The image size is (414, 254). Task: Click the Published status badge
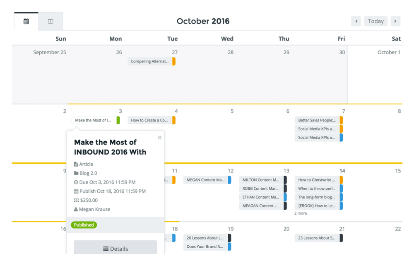(84, 225)
